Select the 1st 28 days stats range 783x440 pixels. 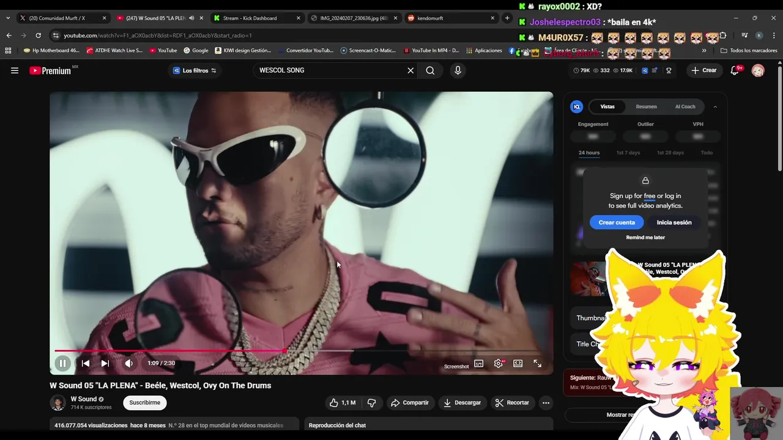click(x=670, y=153)
